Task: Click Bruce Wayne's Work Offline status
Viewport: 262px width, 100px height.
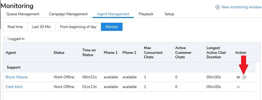Action: coord(64,77)
